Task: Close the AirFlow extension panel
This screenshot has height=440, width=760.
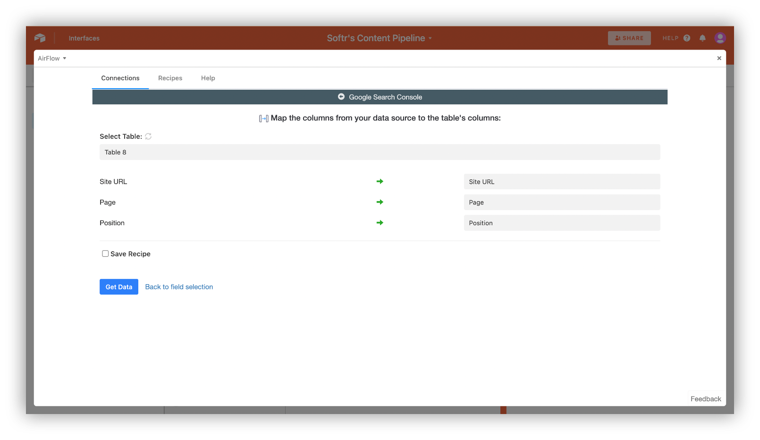Action: pos(719,58)
